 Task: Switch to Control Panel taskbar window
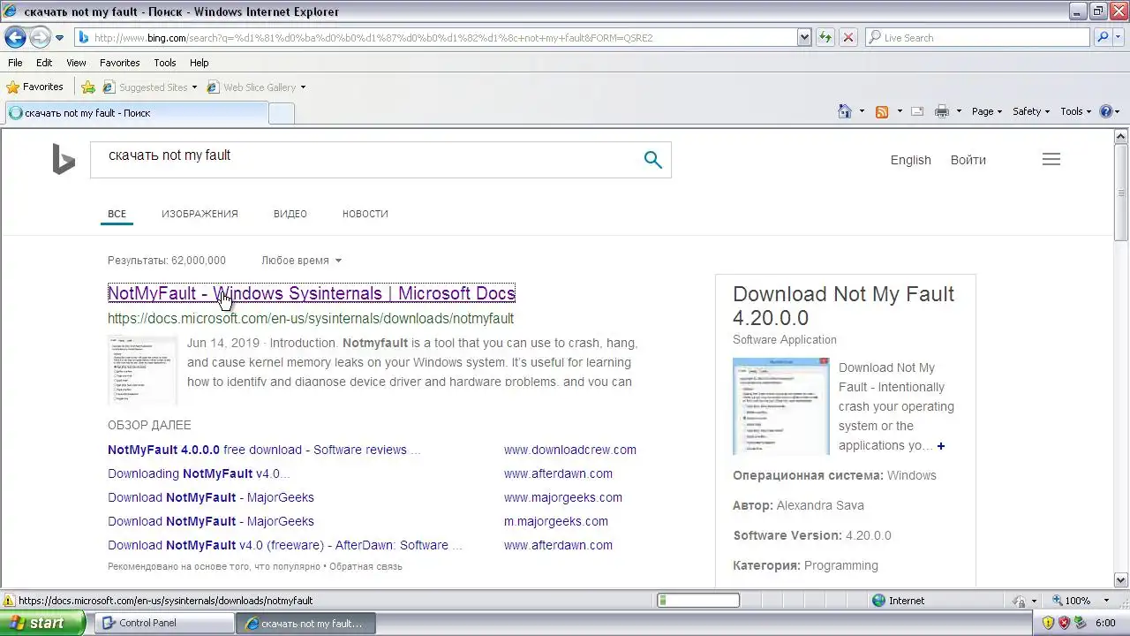(164, 623)
